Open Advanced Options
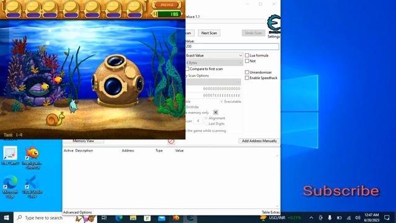Image resolution: width=396 pixels, height=223 pixels. point(77,212)
